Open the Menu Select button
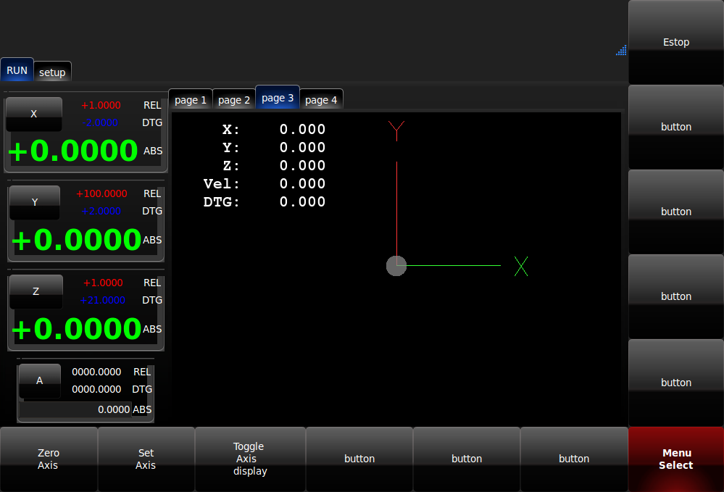 [x=676, y=459]
